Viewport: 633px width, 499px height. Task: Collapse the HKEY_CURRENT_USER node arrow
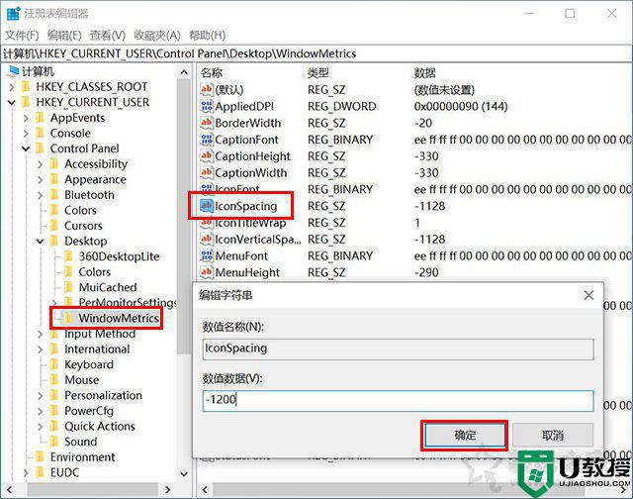point(12,102)
